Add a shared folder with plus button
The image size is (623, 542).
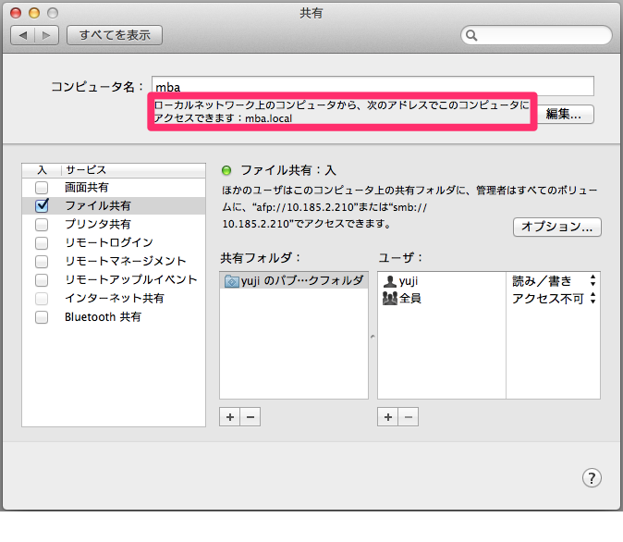pyautogui.click(x=230, y=417)
